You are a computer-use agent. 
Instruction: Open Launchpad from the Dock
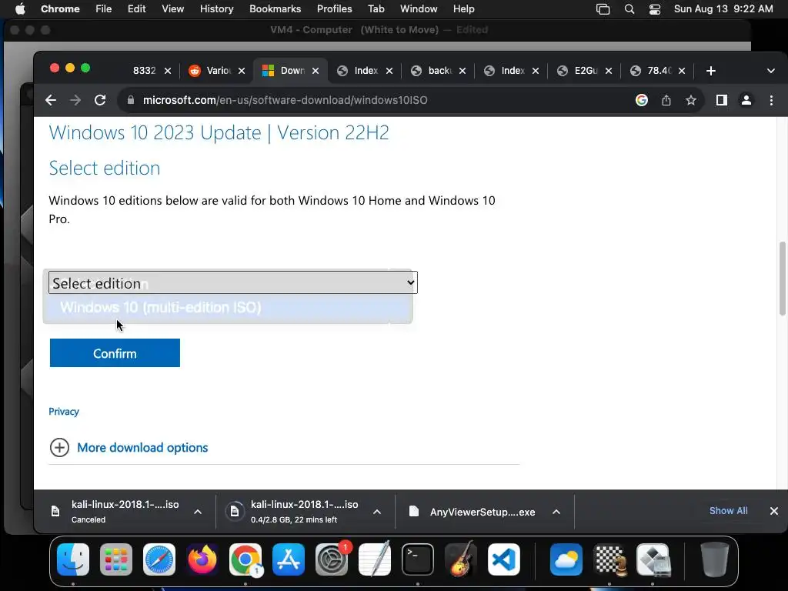point(116,559)
